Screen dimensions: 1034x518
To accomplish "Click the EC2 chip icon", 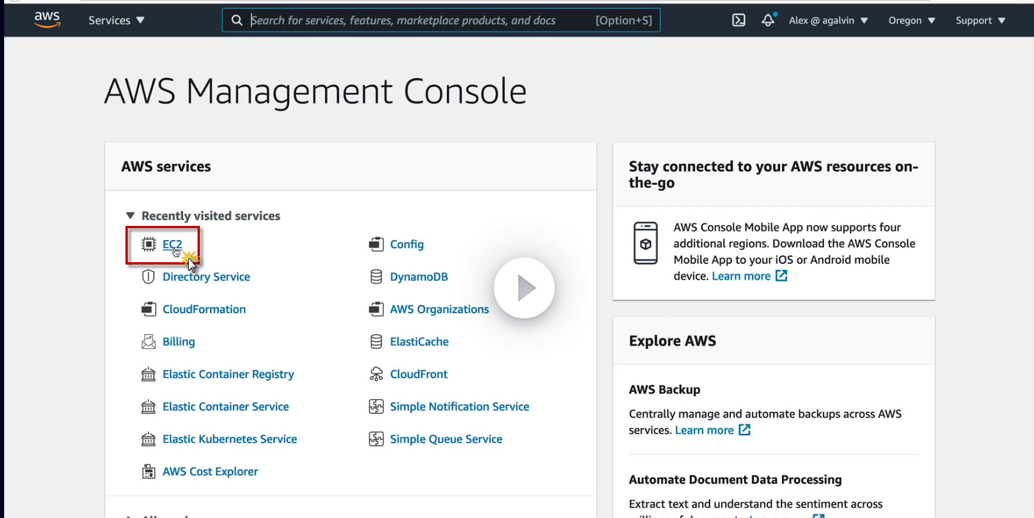I will (x=149, y=244).
